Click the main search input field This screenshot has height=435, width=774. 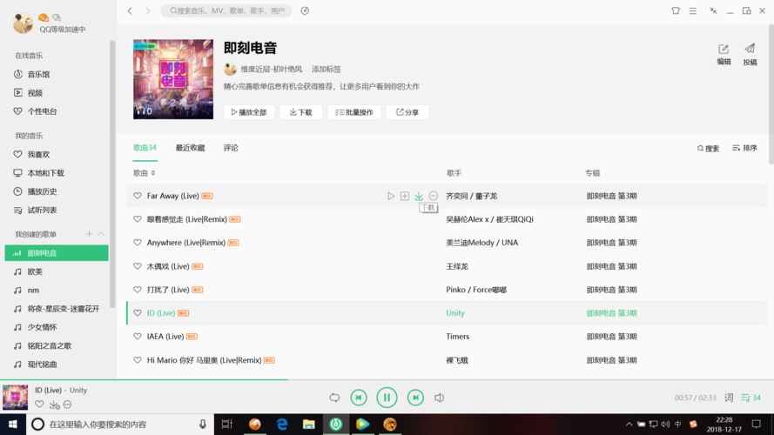pos(226,10)
